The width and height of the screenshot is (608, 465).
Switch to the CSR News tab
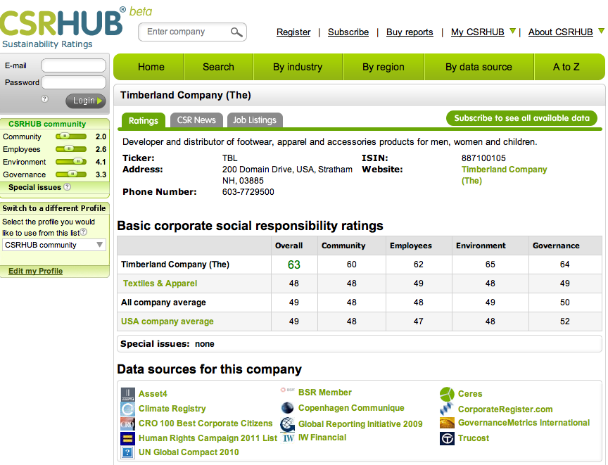pyautogui.click(x=196, y=120)
